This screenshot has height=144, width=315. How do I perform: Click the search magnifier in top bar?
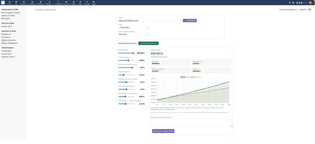pyautogui.click(x=290, y=3)
